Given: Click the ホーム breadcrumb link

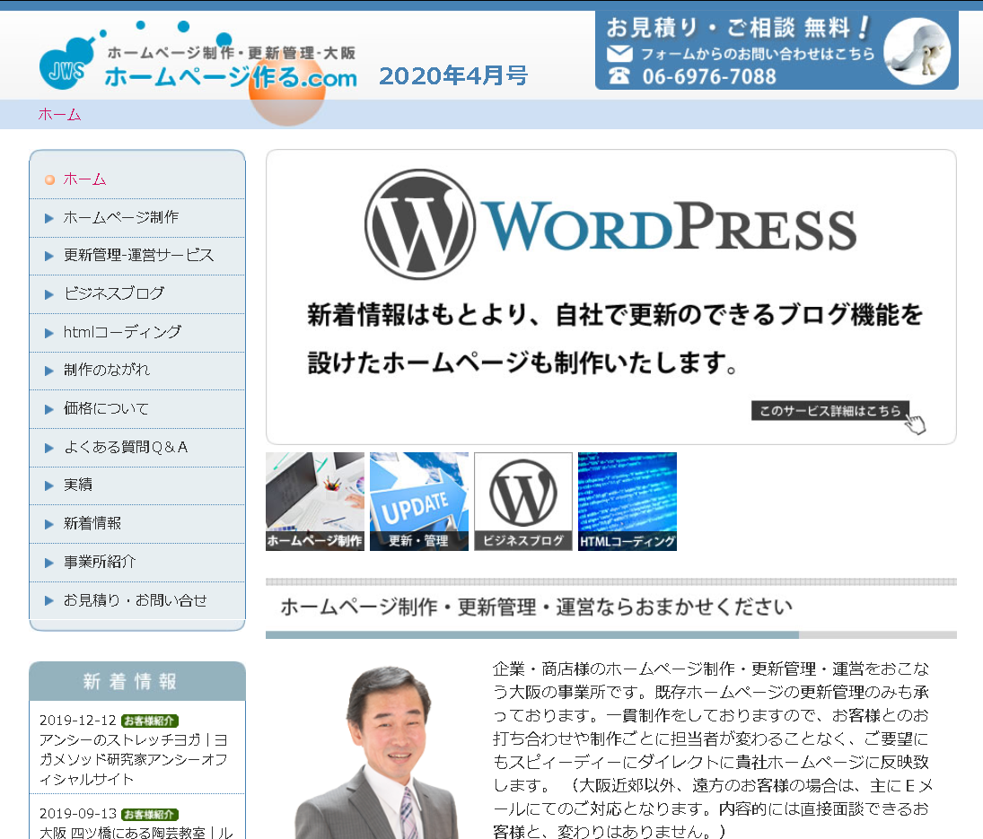Looking at the screenshot, I should (x=59, y=115).
